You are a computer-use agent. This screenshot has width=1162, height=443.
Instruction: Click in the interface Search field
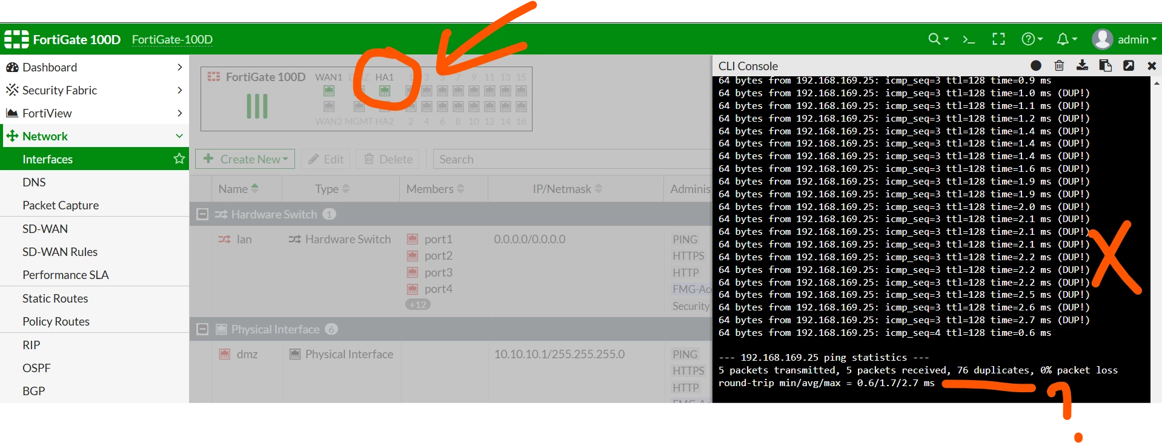(x=572, y=159)
